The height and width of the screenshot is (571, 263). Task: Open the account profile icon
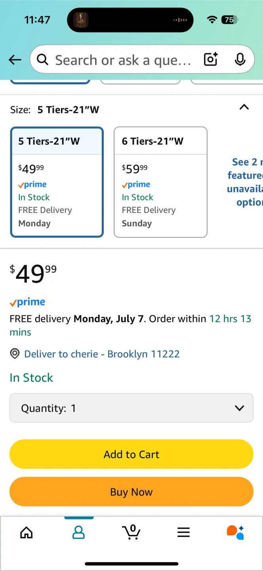79,532
